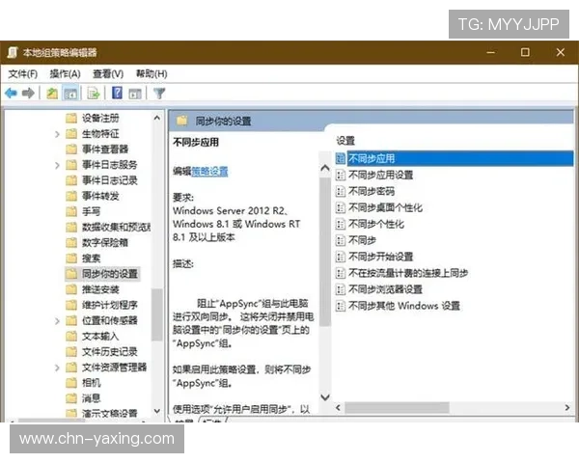The height and width of the screenshot is (463, 579).
Task: Open the 策略设置 edit link
Action: tap(209, 172)
